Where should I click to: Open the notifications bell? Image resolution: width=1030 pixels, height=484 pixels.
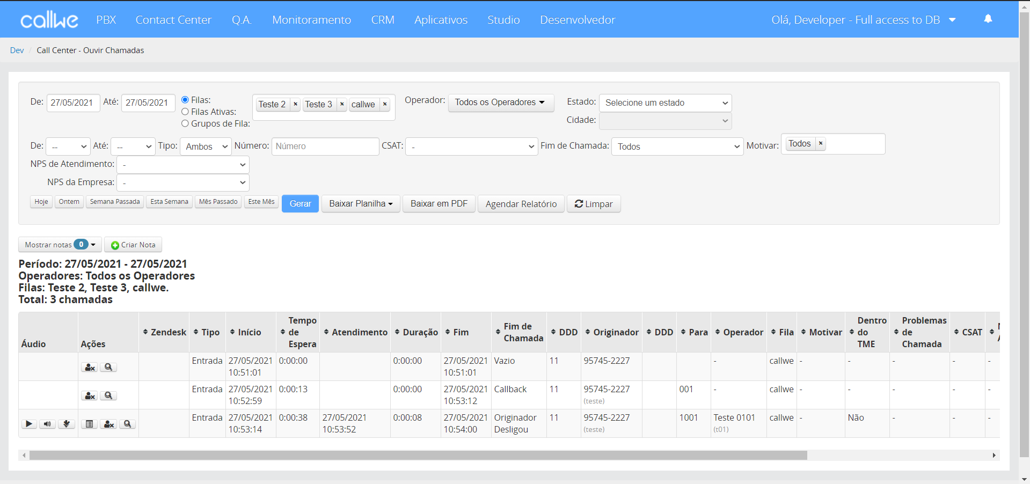click(988, 19)
